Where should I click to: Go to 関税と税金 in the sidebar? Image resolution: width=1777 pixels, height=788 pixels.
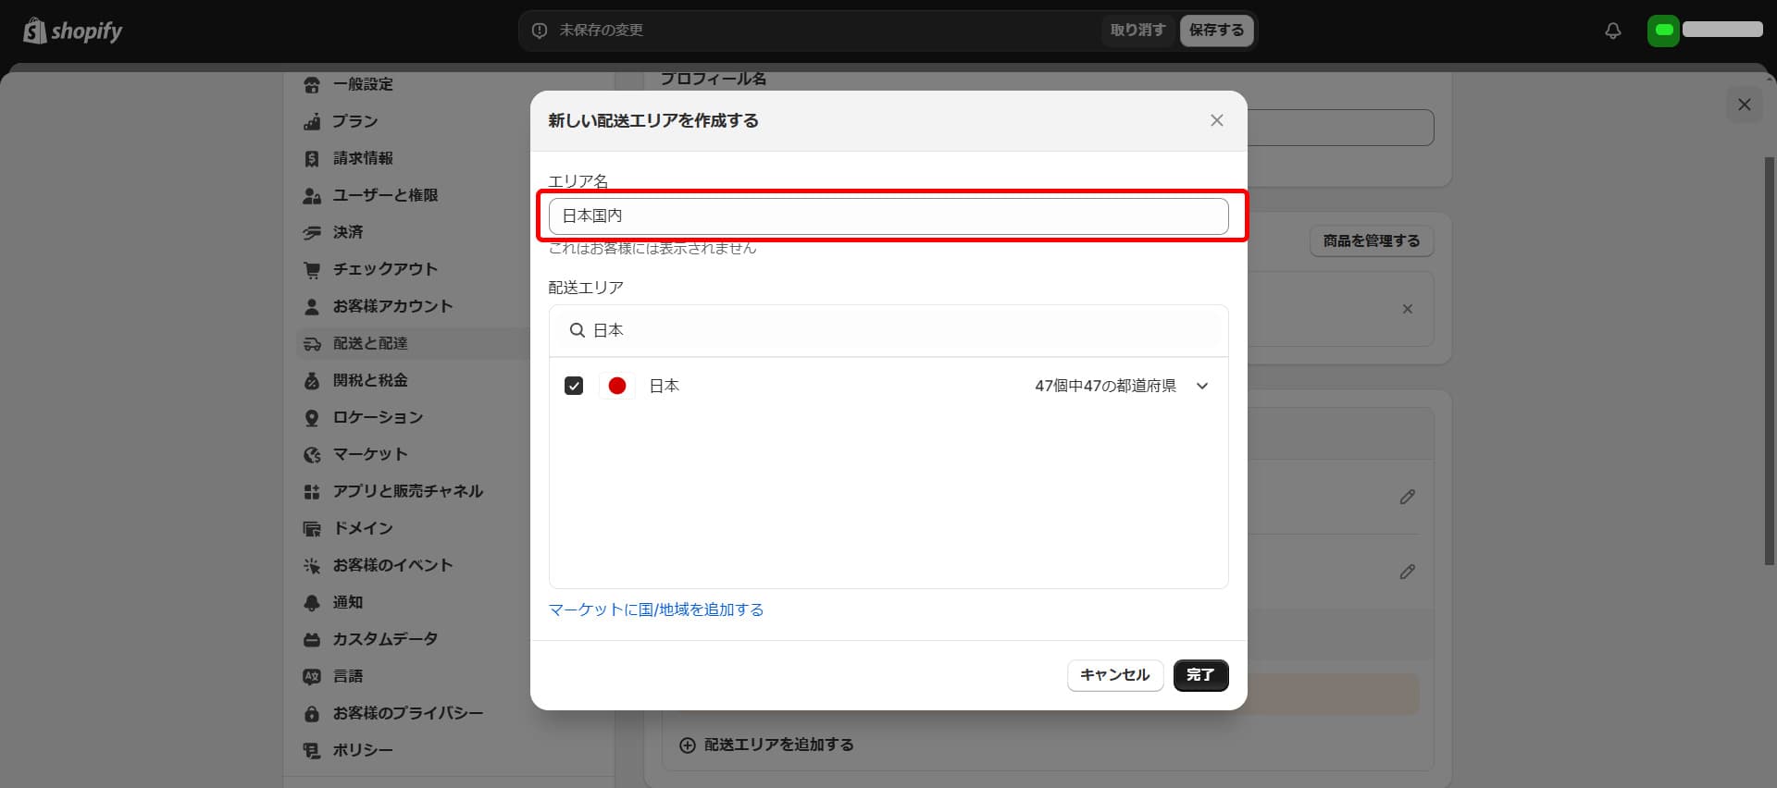369,380
